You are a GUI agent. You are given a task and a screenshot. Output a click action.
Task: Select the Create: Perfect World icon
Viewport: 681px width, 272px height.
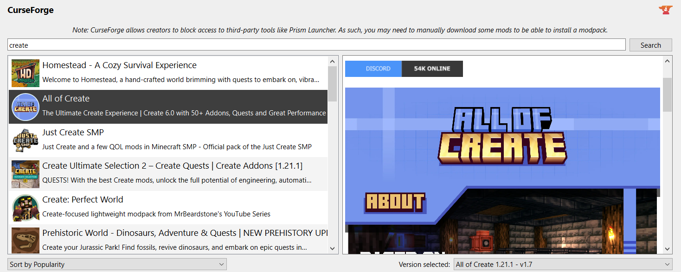point(26,208)
